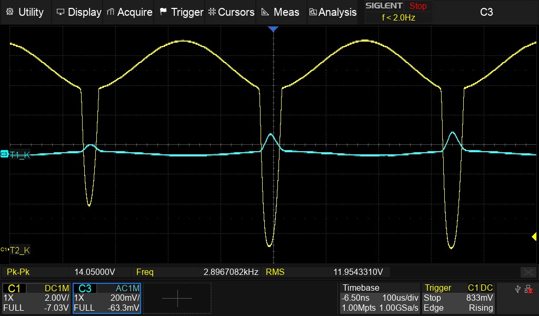Add a channel with the plus box

(x=177, y=298)
